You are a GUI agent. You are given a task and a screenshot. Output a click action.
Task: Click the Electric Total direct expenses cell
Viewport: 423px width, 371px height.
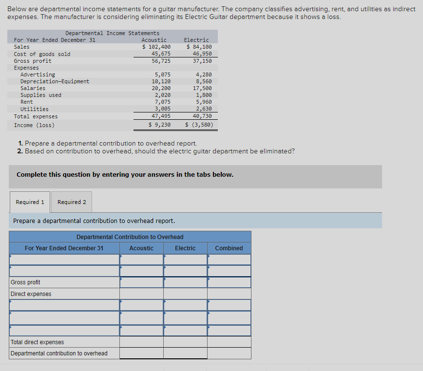coord(185,342)
